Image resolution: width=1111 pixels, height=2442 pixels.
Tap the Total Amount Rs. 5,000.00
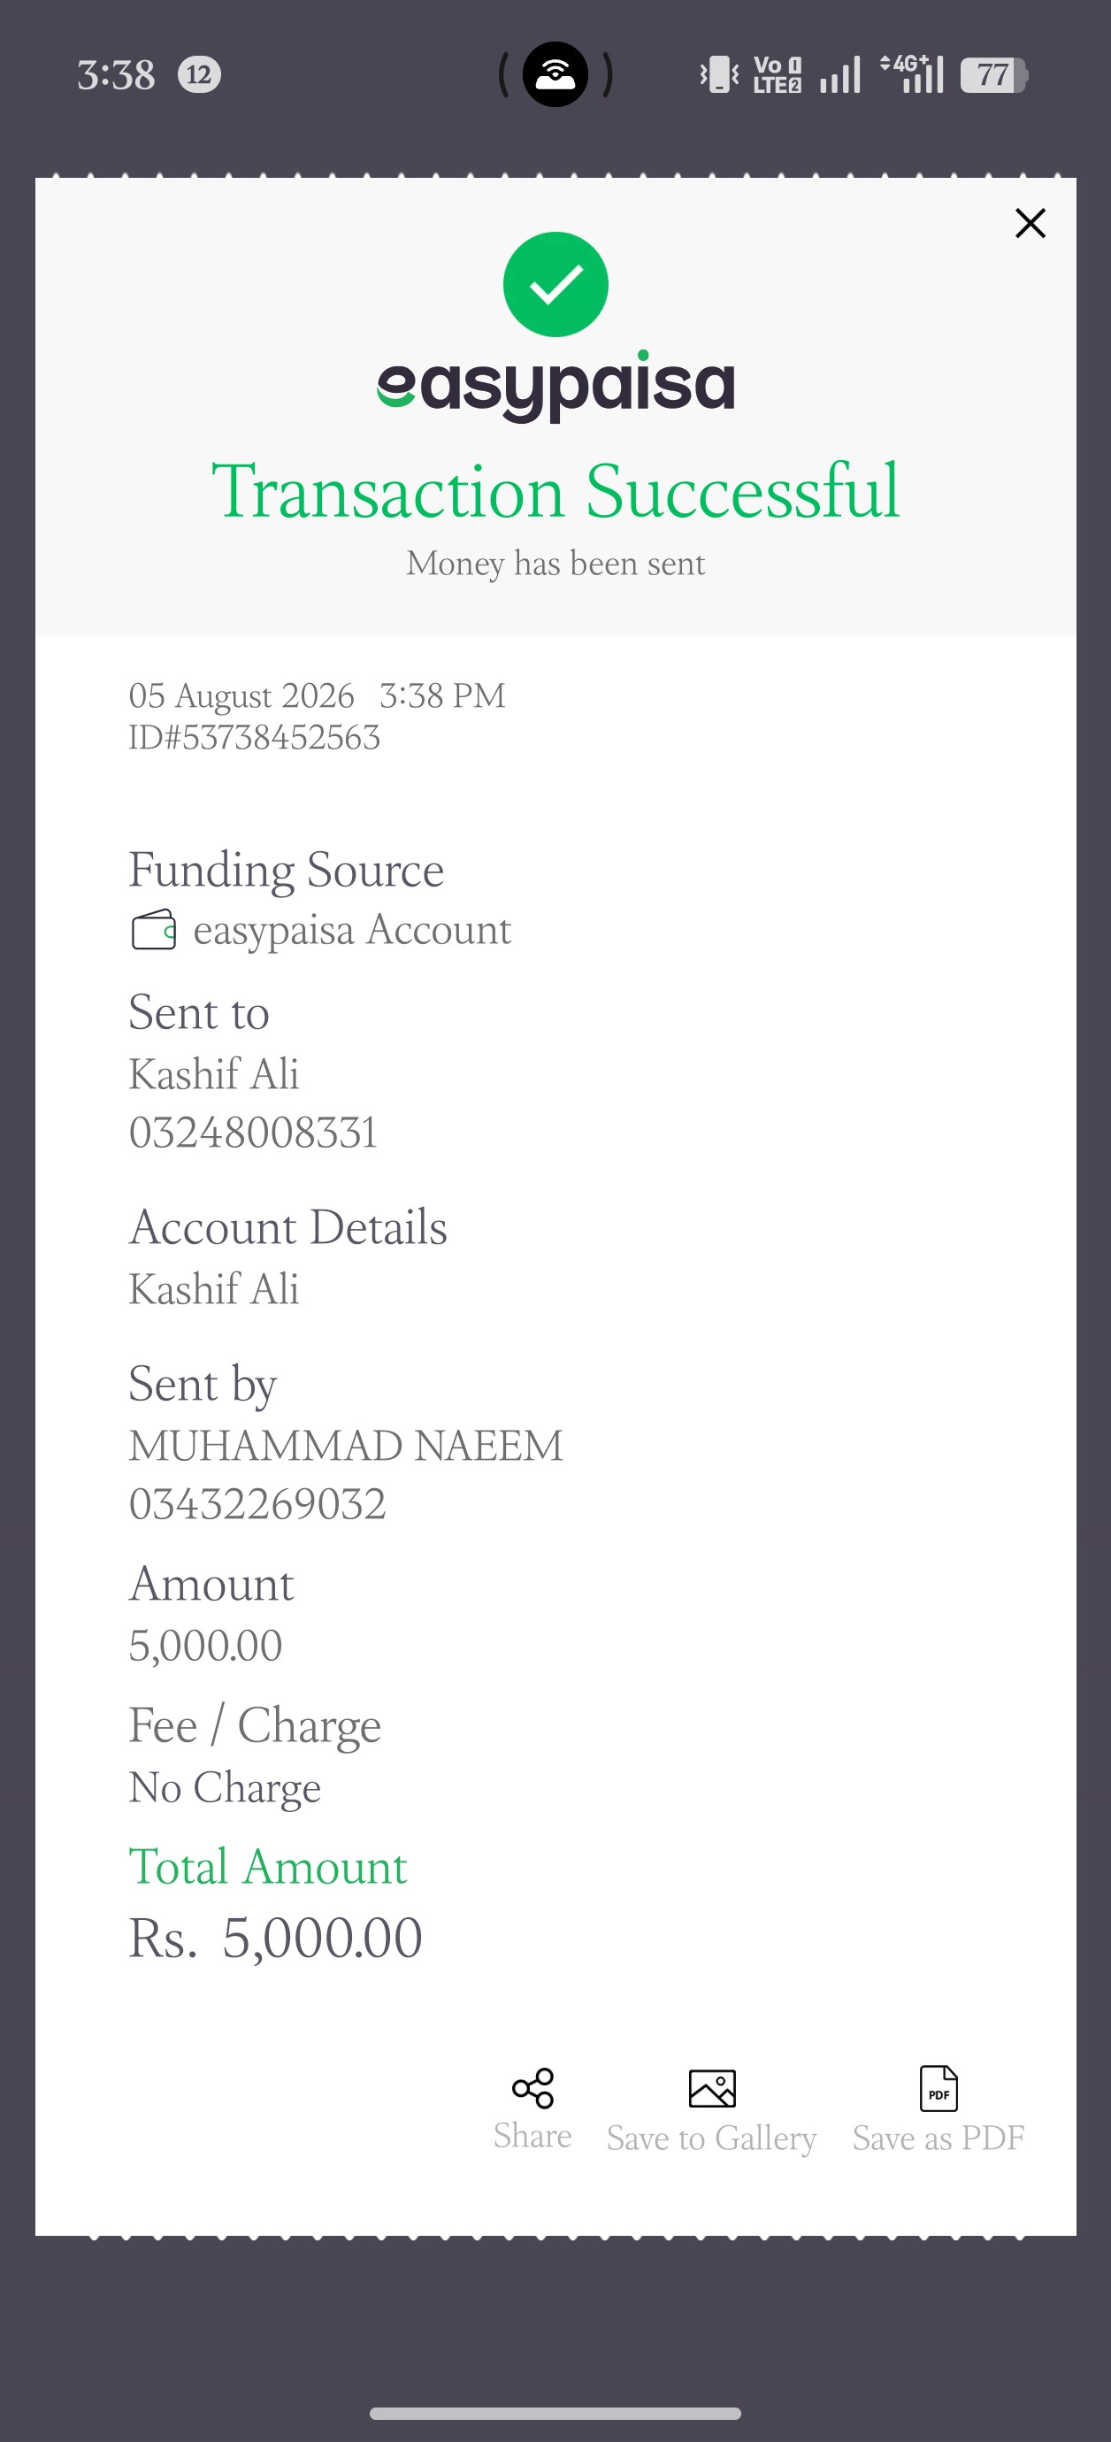pos(276,1938)
